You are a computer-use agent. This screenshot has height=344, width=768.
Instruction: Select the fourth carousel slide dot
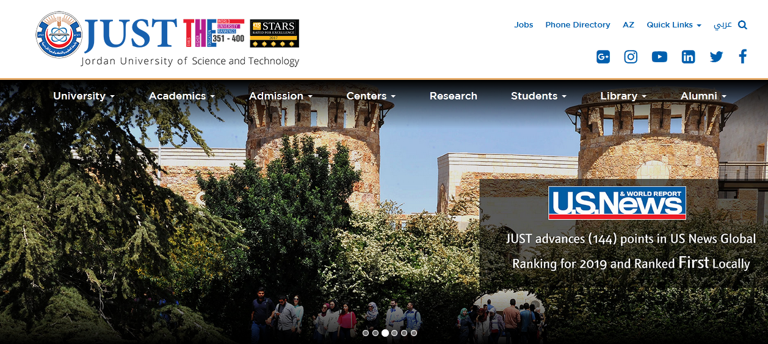coord(394,333)
